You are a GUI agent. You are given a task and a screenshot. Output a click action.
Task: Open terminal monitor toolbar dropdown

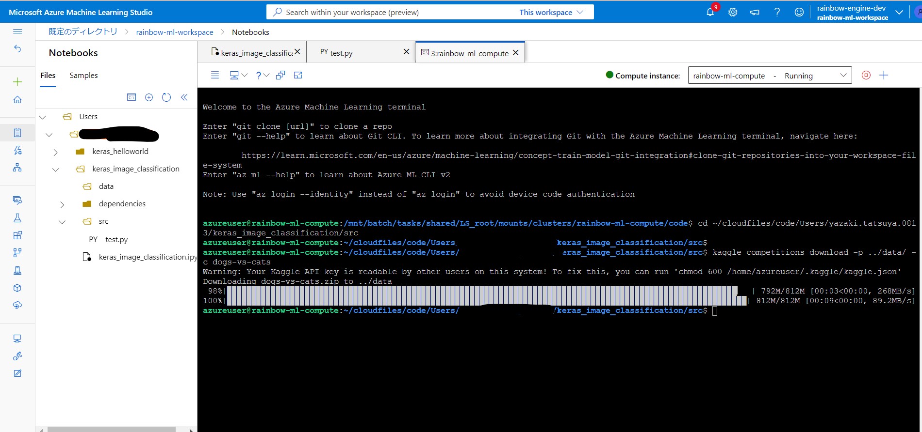pyautogui.click(x=238, y=75)
